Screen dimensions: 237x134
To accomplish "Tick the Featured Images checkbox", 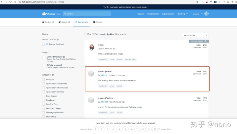I will (x=43, y=108).
